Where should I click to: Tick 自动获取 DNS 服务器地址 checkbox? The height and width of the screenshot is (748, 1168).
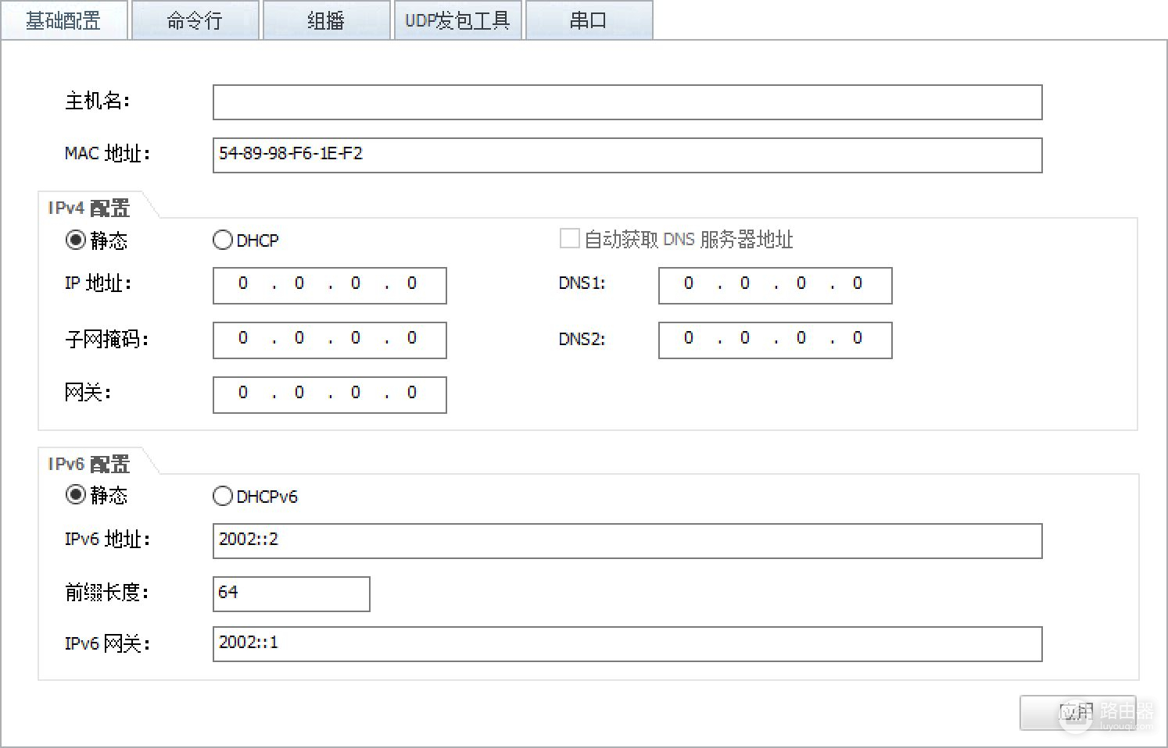pos(569,239)
